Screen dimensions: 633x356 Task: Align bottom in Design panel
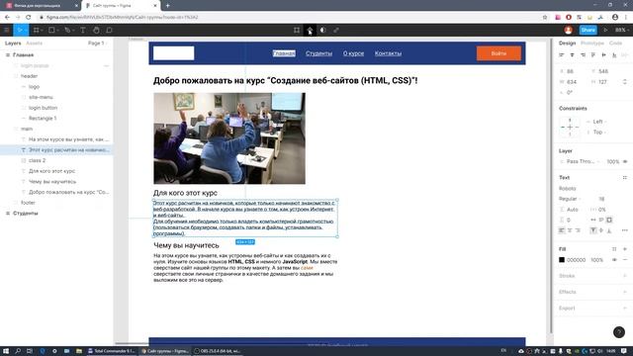point(614,55)
